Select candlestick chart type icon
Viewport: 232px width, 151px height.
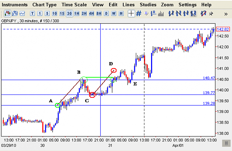(x=7, y=14)
